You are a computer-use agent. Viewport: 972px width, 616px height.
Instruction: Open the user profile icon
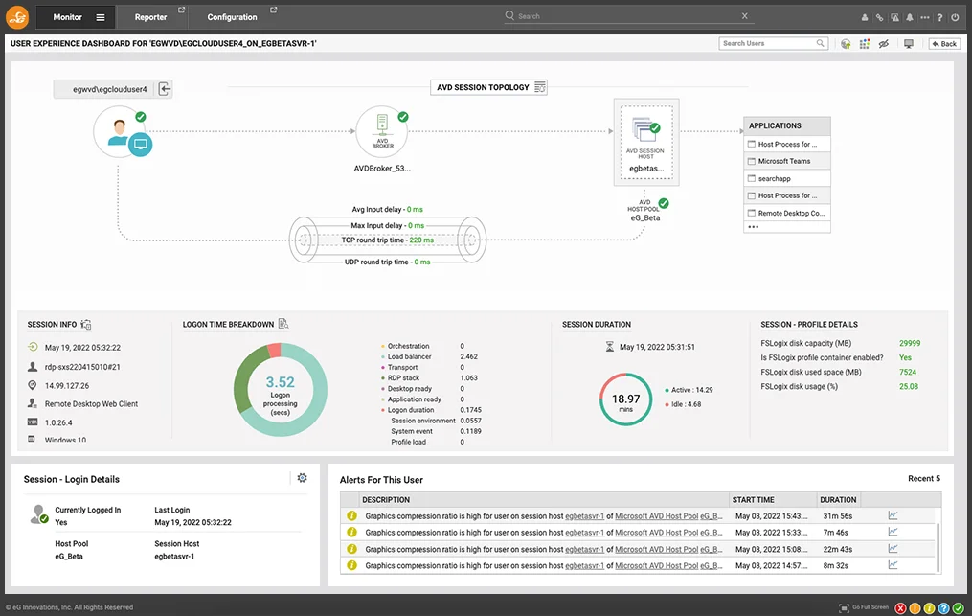864,18
